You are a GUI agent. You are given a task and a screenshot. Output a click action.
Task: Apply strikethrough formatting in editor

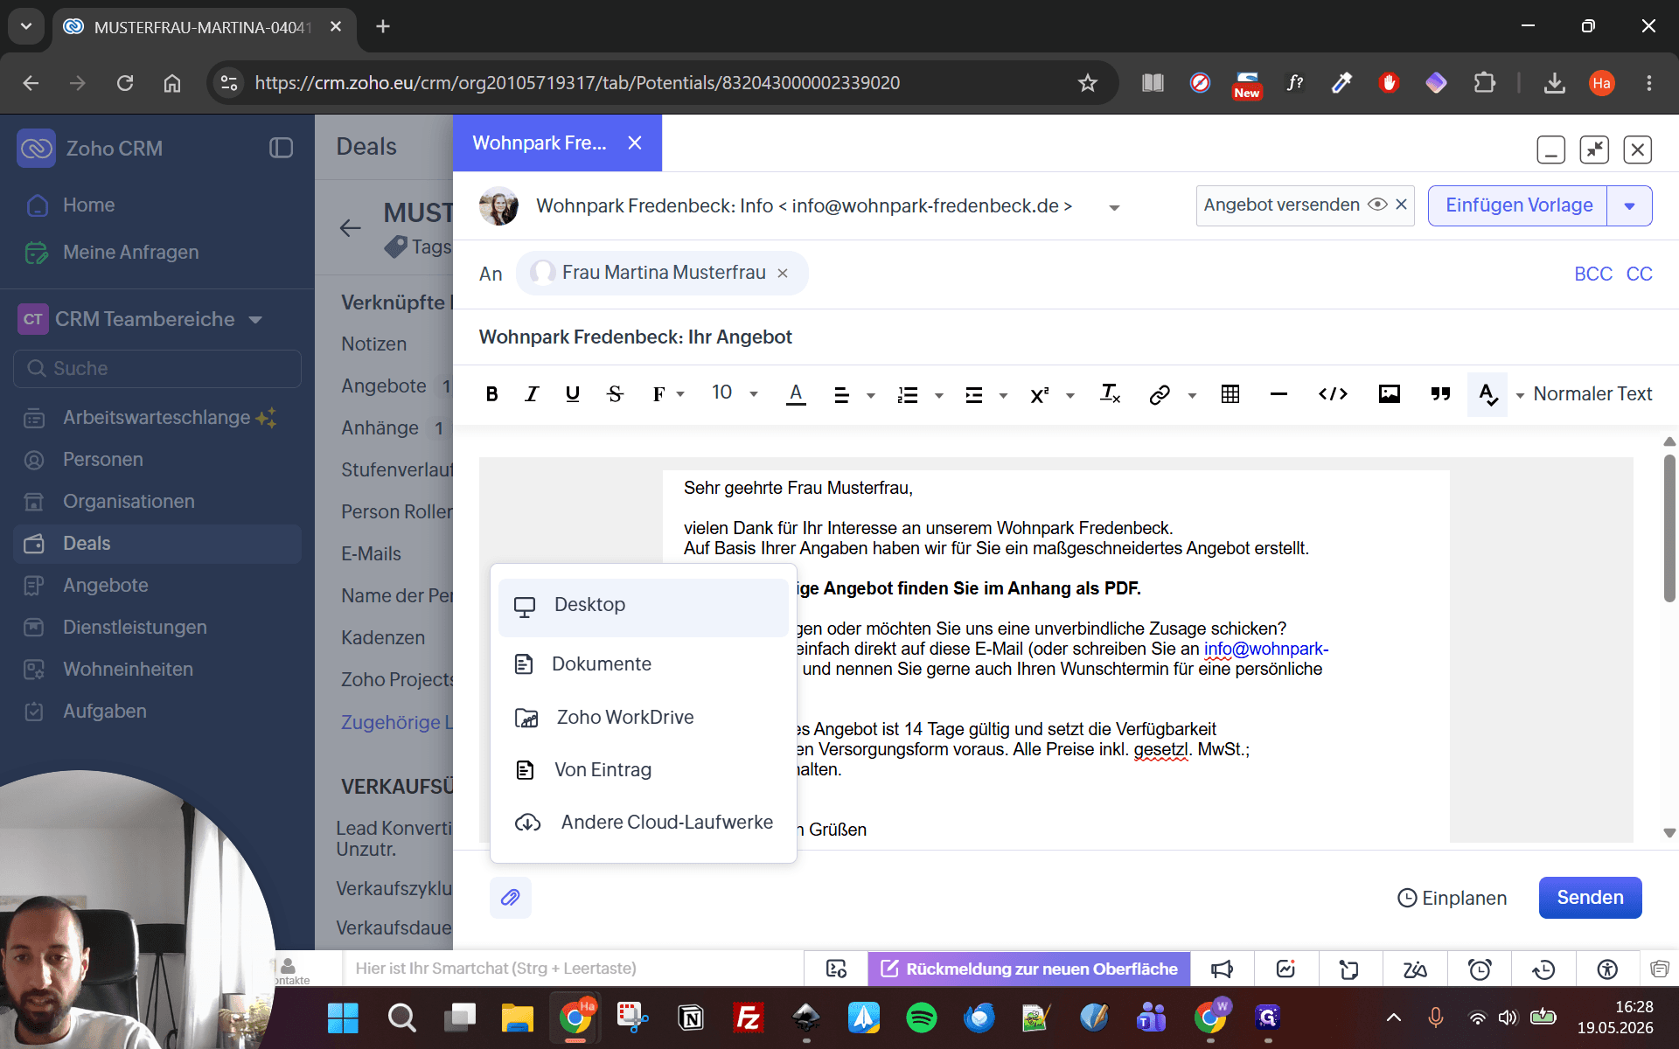615,394
